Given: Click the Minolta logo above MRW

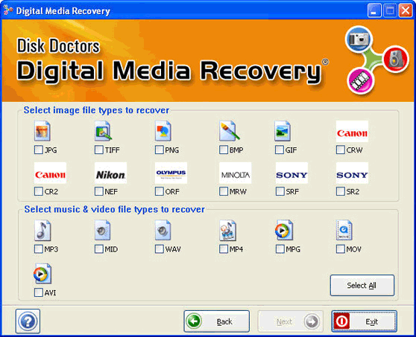Looking at the screenshot, I should click(236, 173).
